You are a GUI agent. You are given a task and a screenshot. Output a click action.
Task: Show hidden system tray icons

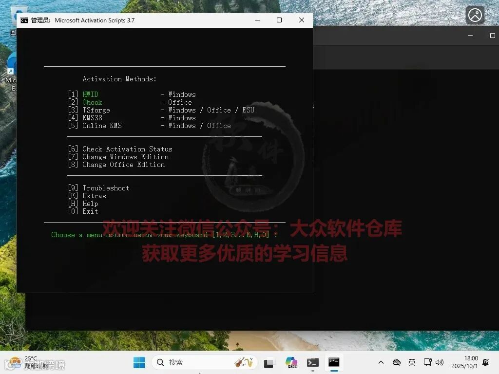click(381, 362)
